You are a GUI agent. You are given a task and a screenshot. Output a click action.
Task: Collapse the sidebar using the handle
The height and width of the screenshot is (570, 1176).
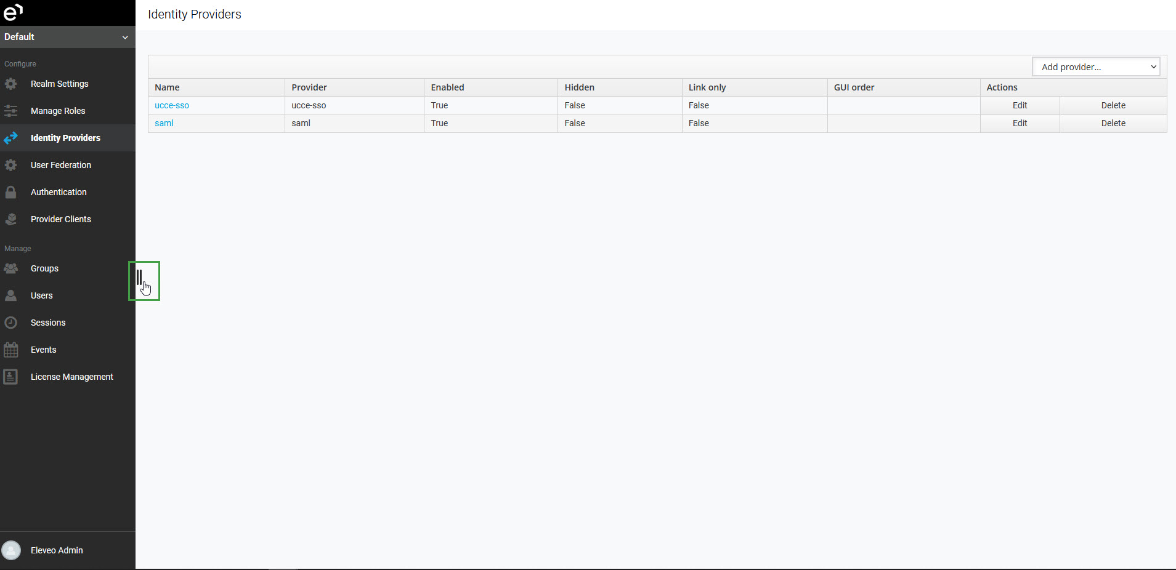pos(139,278)
